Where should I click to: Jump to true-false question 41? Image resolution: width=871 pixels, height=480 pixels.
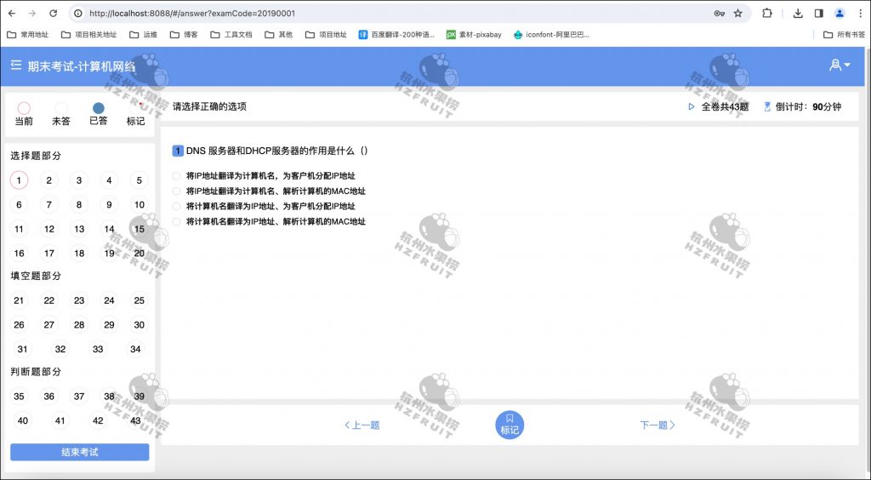pos(60,421)
